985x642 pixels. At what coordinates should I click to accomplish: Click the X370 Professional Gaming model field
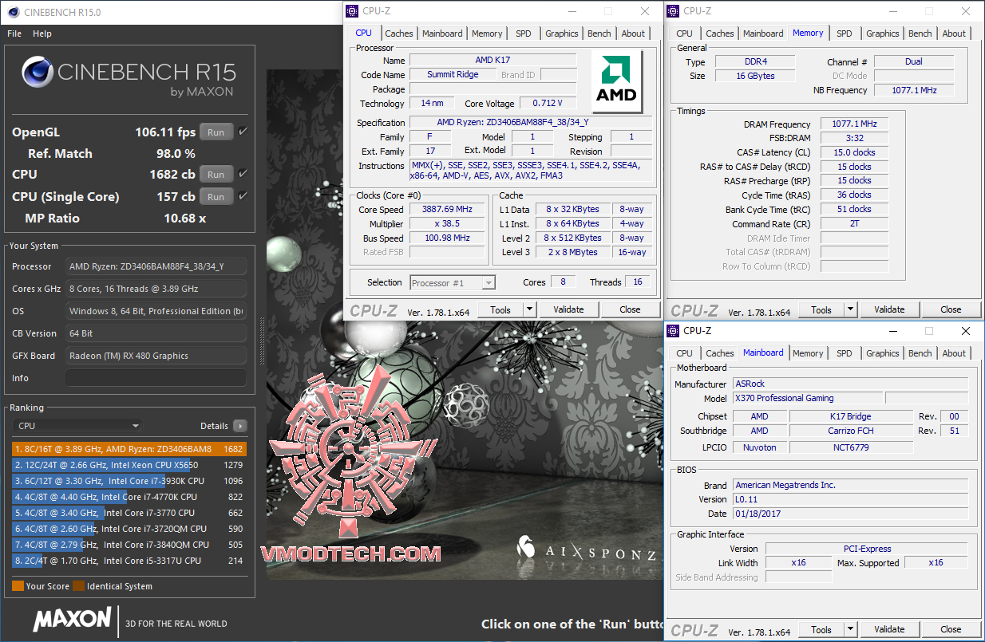pos(806,398)
